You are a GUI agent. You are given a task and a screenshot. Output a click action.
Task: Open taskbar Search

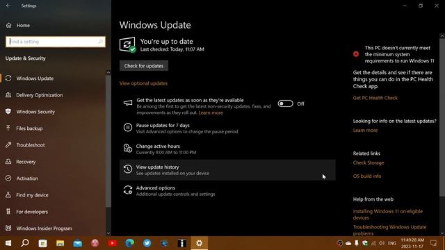coord(25,243)
